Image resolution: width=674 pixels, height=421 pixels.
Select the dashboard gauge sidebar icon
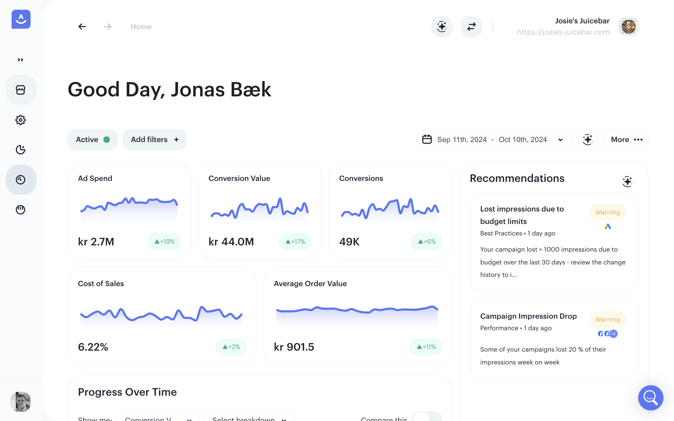tap(21, 180)
